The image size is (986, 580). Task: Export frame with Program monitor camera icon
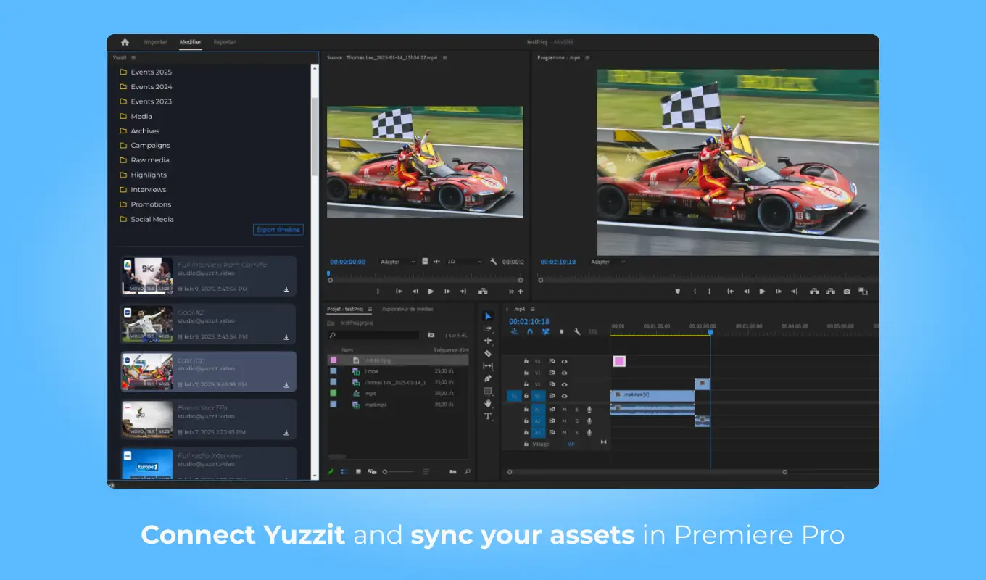click(x=847, y=291)
